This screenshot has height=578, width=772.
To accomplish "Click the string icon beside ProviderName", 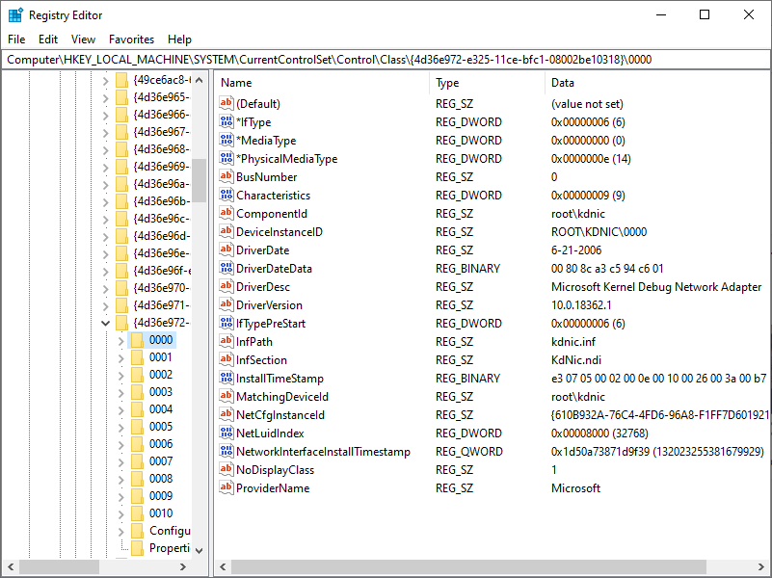I will click(226, 487).
